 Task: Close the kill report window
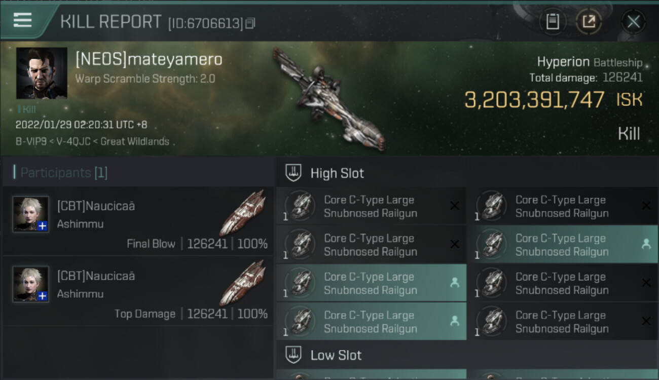point(634,22)
